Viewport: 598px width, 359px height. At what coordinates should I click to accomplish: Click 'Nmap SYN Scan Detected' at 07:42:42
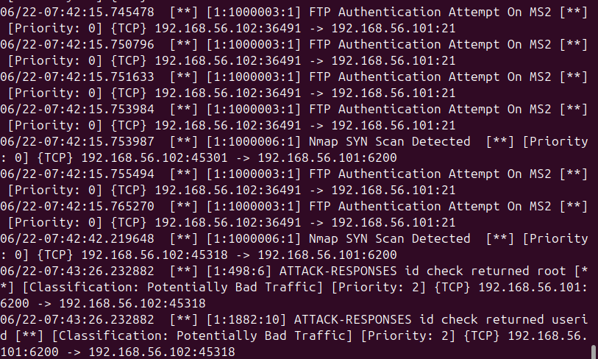click(389, 239)
